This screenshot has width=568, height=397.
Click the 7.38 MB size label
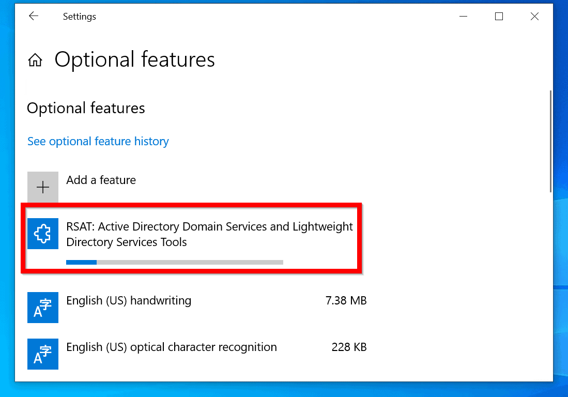click(x=346, y=300)
